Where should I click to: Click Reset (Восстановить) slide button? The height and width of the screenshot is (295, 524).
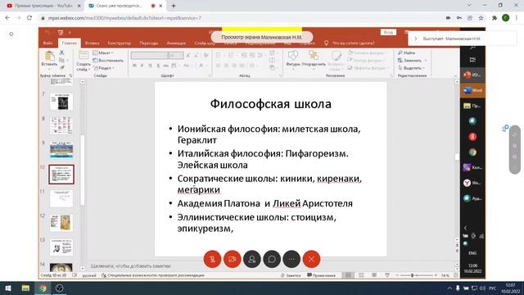point(108,61)
